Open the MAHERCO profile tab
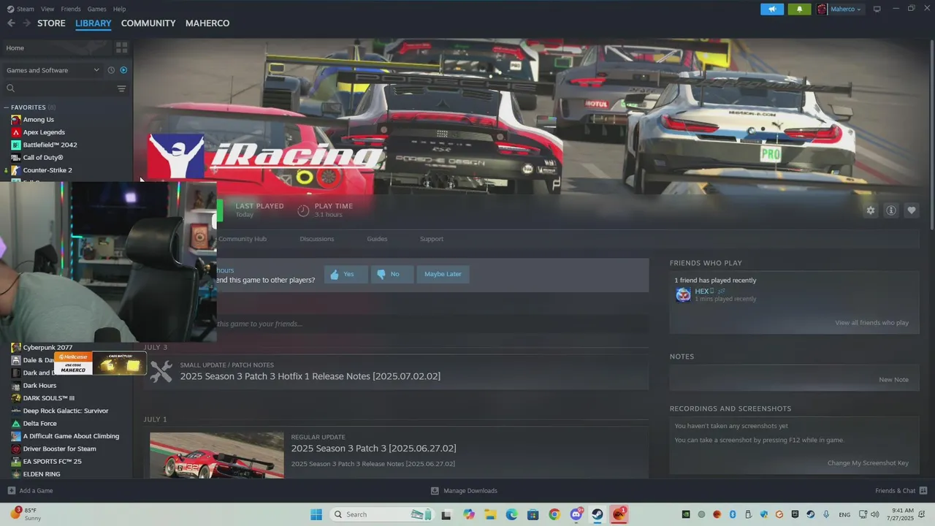Viewport: 935px width, 526px height. [207, 23]
